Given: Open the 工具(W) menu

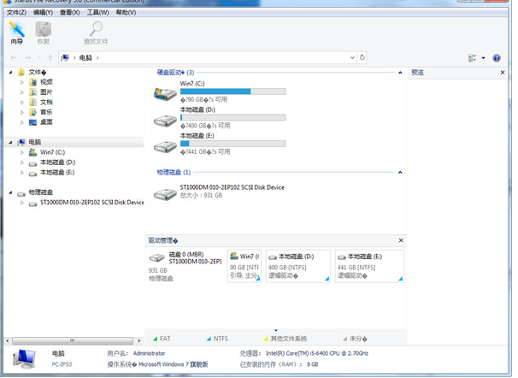Looking at the screenshot, I should [x=97, y=13].
